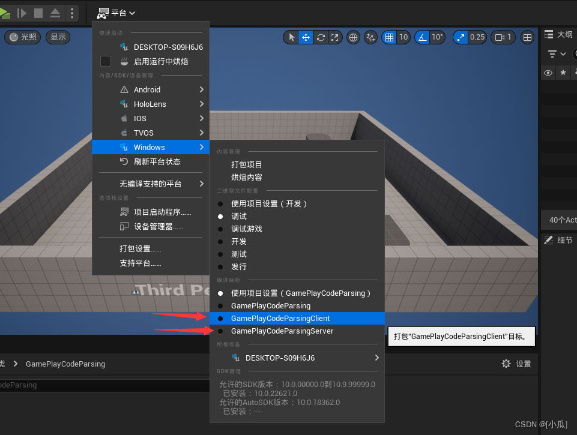Select 调试 binary configuration radio
The height and width of the screenshot is (435, 577).
pos(297,216)
